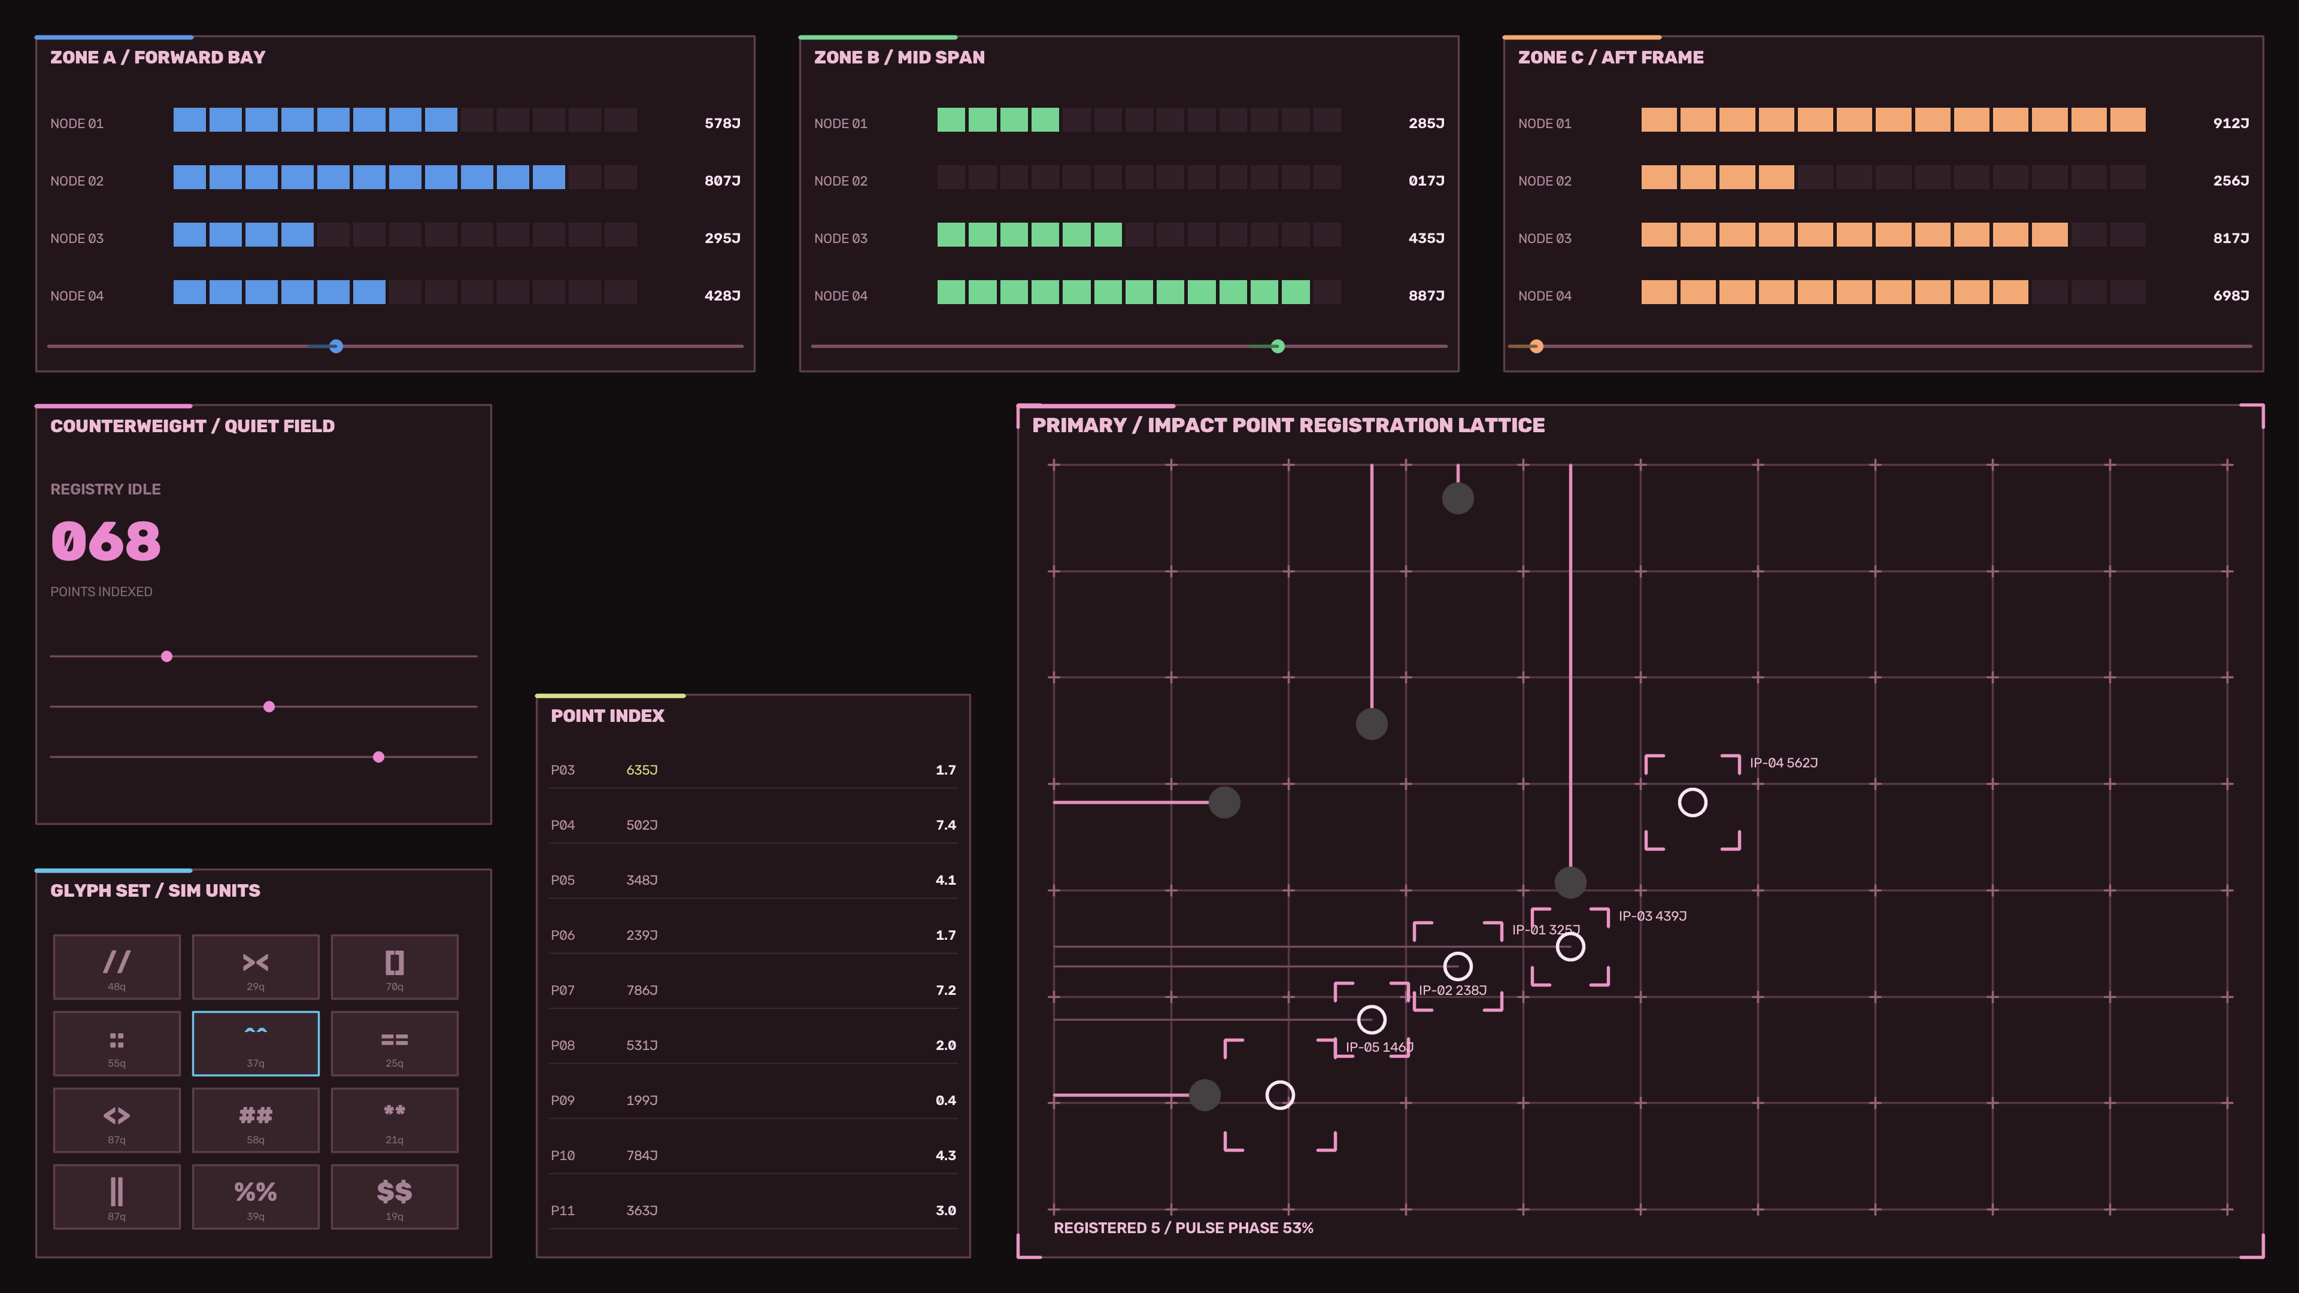Click the 428J value in Zone A
This screenshot has height=1293, width=2299.
pyautogui.click(x=722, y=295)
